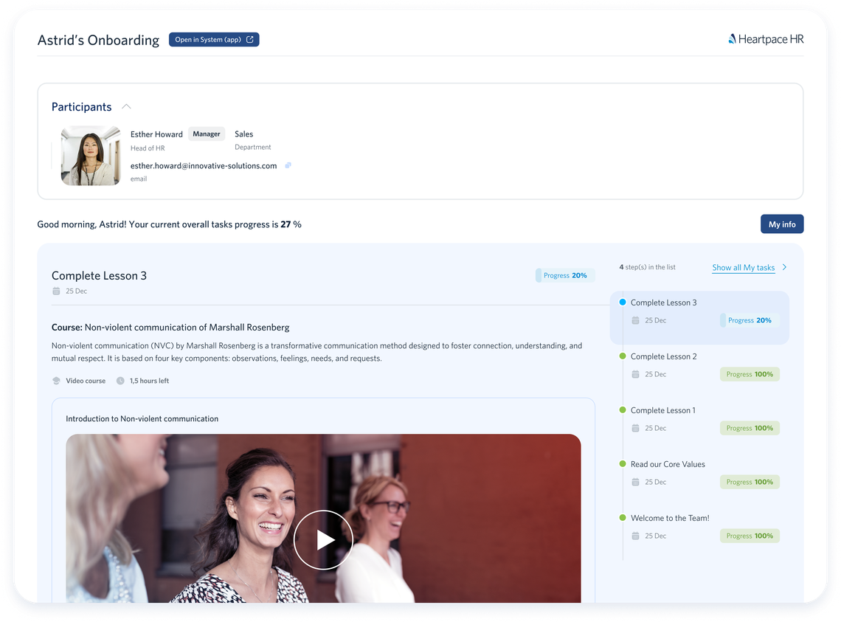The width and height of the screenshot is (841, 622).
Task: Select Complete Lesson 3 step in task list
Action: click(x=699, y=318)
